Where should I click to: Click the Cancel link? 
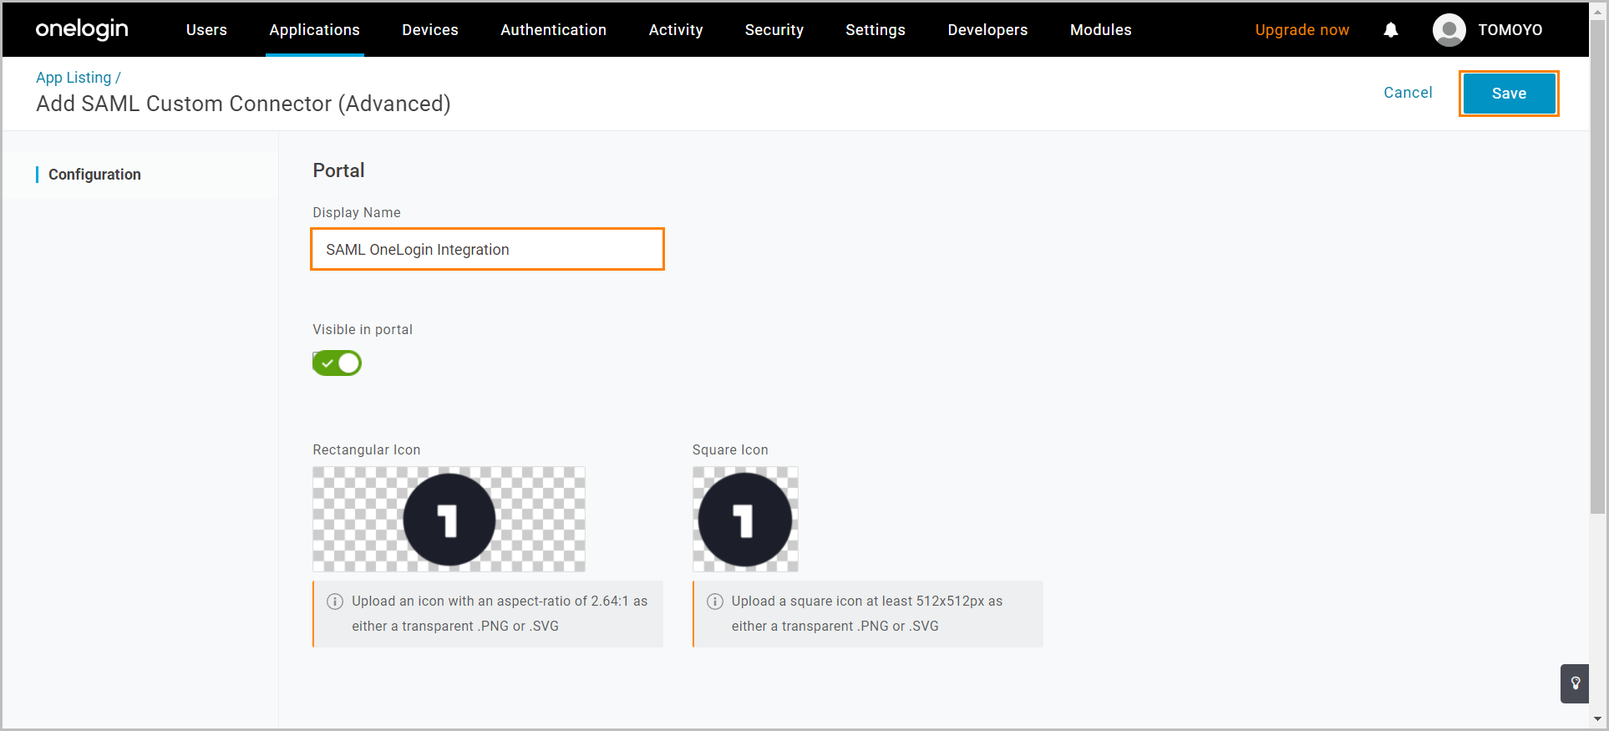[x=1408, y=93]
